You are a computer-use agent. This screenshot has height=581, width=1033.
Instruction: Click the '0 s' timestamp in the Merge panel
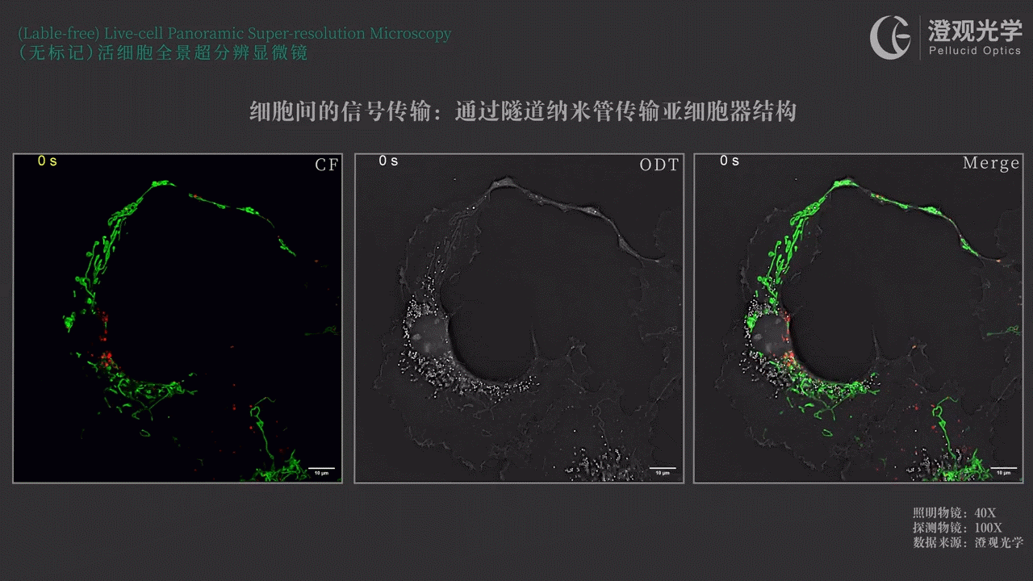(x=729, y=161)
